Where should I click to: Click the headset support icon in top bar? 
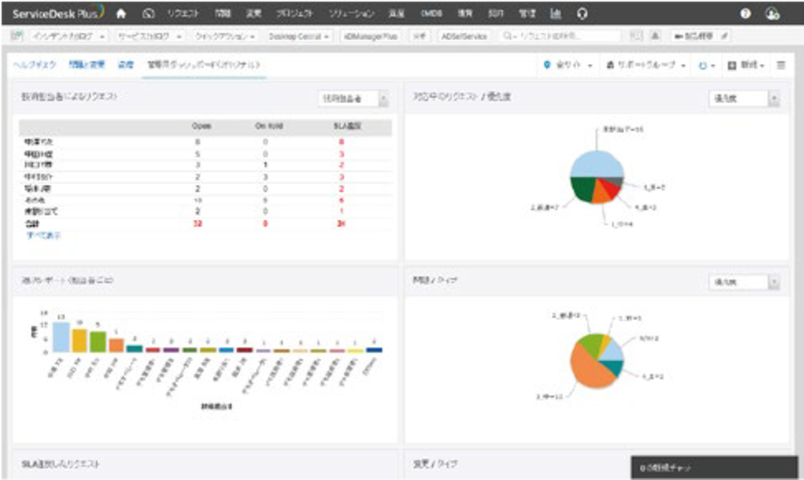(x=581, y=13)
